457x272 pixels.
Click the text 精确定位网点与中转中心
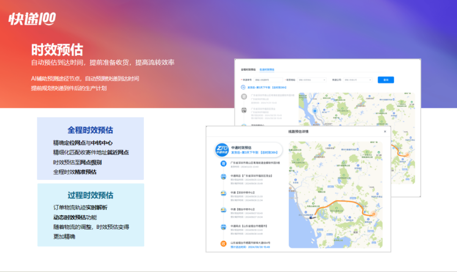[83, 143]
